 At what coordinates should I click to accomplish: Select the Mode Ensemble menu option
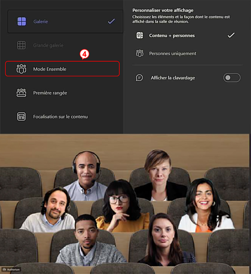[62, 69]
